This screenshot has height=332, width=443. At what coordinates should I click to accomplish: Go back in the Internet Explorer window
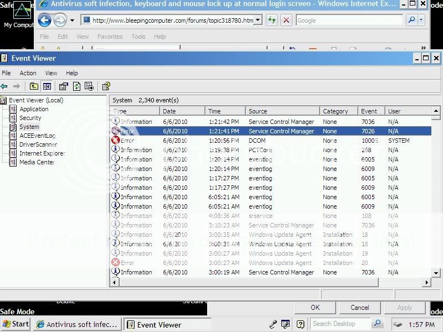45,20
